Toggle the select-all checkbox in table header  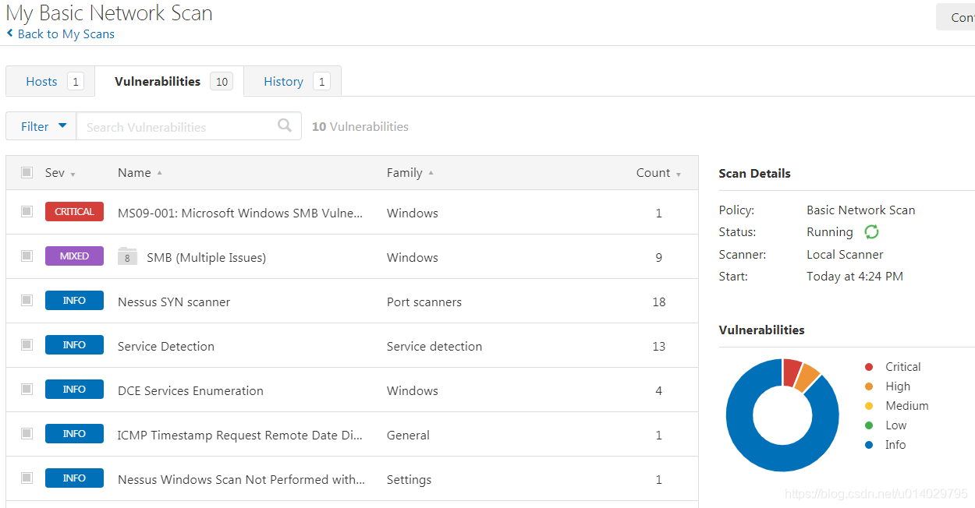[27, 172]
